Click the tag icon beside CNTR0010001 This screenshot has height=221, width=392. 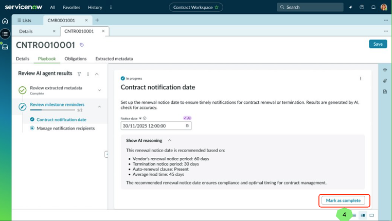point(81,45)
